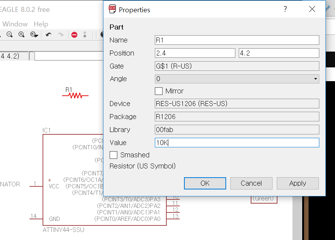Image resolution: width=335 pixels, height=240 pixels.
Task: Open the zoom select dropdown icon
Action: pyautogui.click(x=34, y=34)
